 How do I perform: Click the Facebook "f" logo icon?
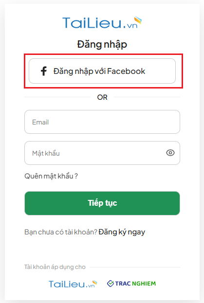(x=44, y=71)
